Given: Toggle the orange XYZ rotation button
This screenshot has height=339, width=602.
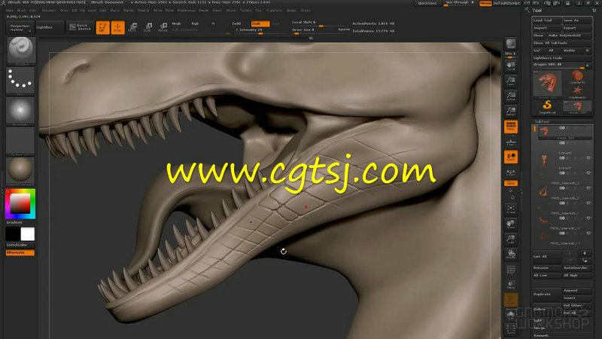Looking at the screenshot, I should (511, 183).
